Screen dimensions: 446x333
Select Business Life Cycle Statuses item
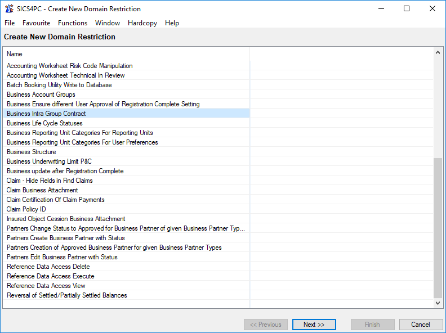44,123
